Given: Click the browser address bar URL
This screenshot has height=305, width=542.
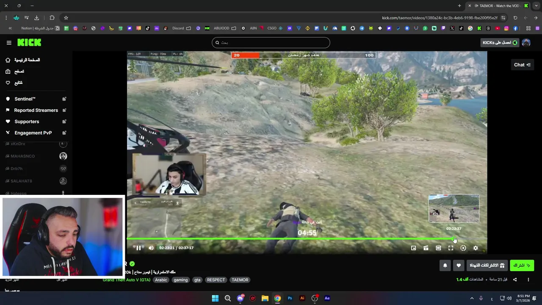Looking at the screenshot, I should (440, 18).
